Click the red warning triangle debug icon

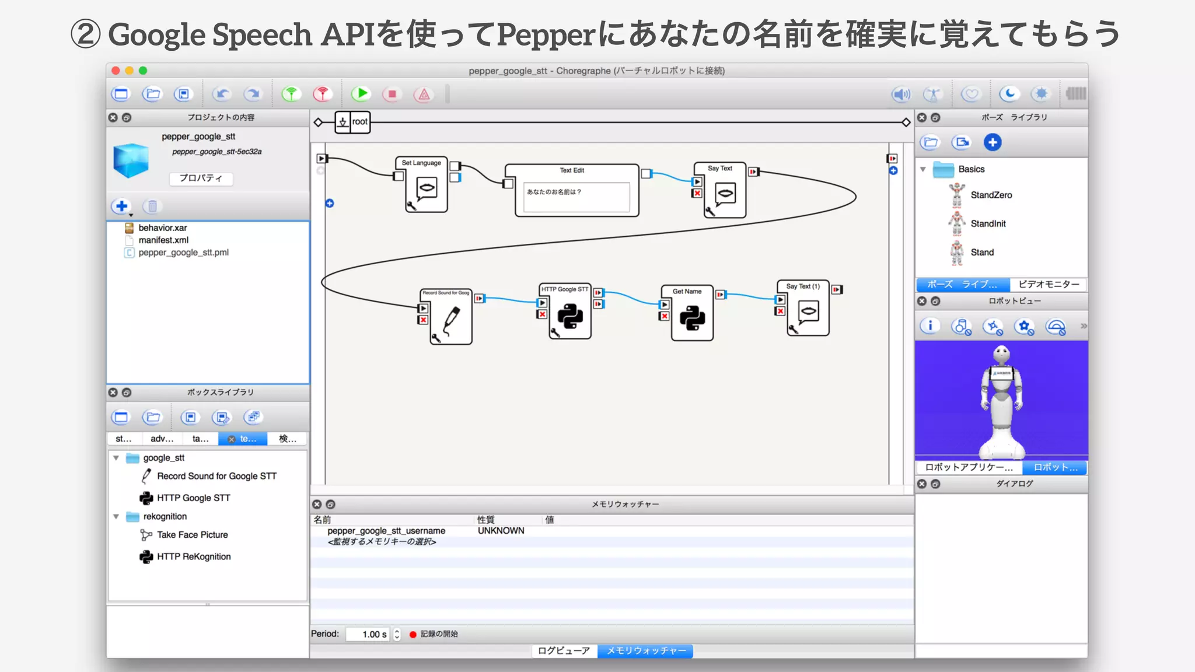[424, 94]
